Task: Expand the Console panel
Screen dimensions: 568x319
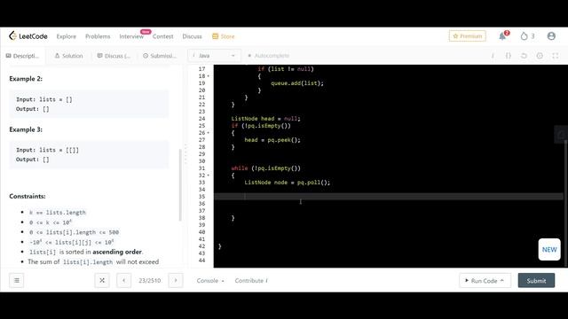Action: coord(210,280)
